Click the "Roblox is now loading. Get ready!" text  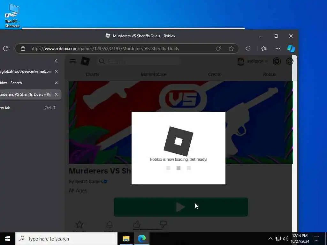coord(179,160)
